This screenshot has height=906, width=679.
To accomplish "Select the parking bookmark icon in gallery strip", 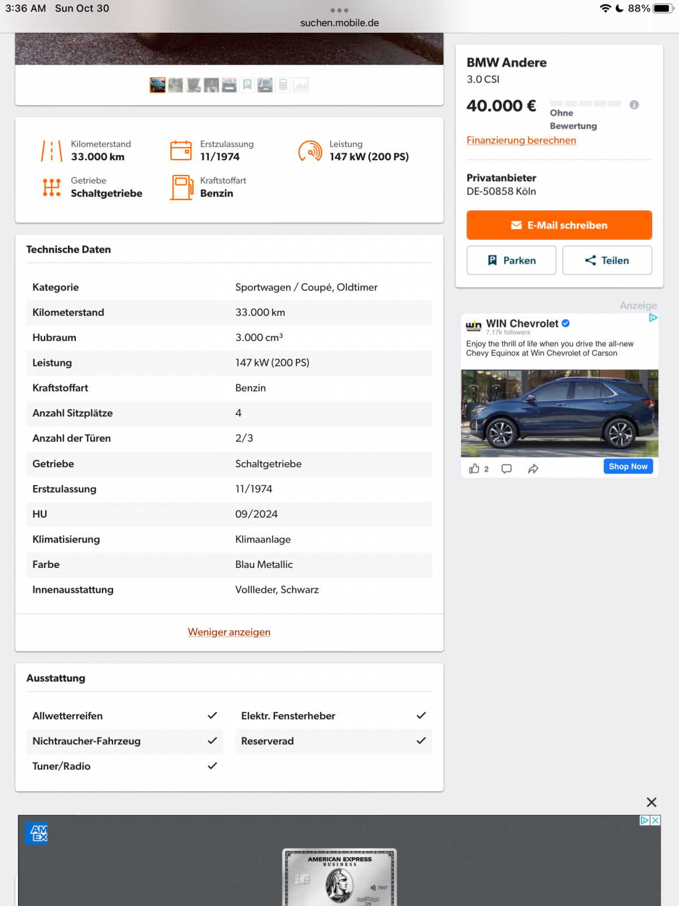I will click(247, 85).
